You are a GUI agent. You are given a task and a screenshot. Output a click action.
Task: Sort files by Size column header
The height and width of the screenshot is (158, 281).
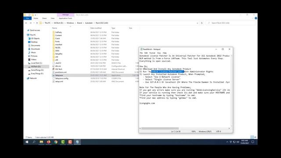point(130,28)
